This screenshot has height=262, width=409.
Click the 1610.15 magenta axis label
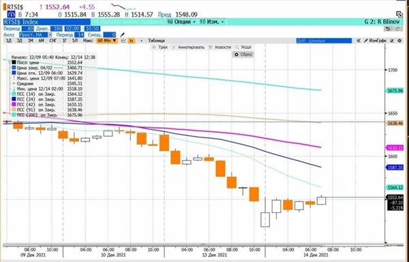tap(395, 148)
